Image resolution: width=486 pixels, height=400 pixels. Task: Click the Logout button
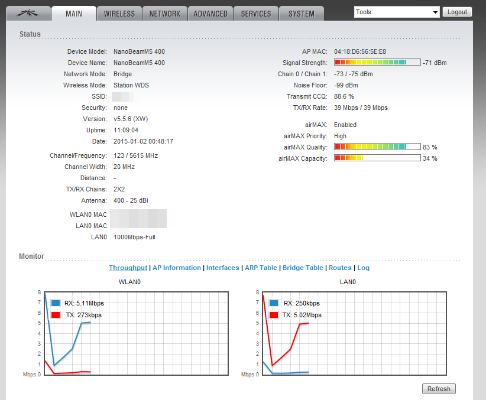(457, 12)
